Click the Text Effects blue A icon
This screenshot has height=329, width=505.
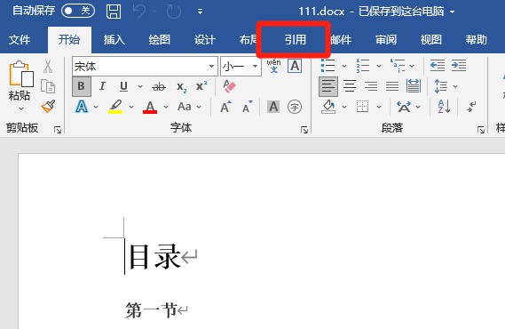82,107
